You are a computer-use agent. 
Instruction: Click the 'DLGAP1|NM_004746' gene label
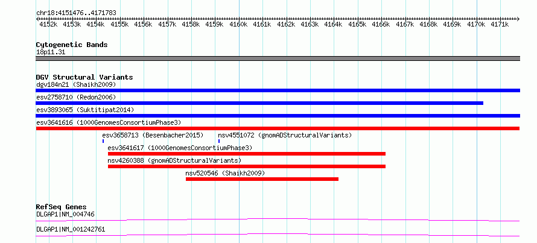pos(65,214)
